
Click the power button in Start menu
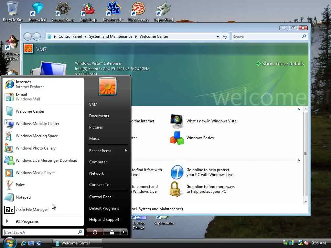tap(95, 232)
